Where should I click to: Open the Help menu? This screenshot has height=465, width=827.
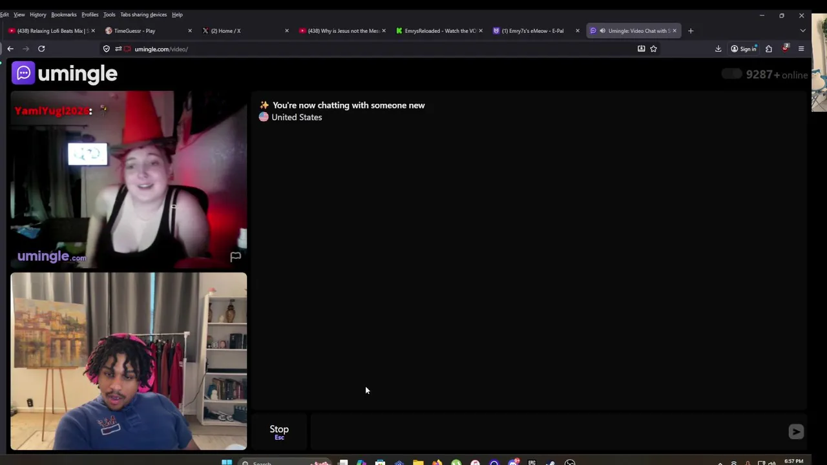point(177,14)
